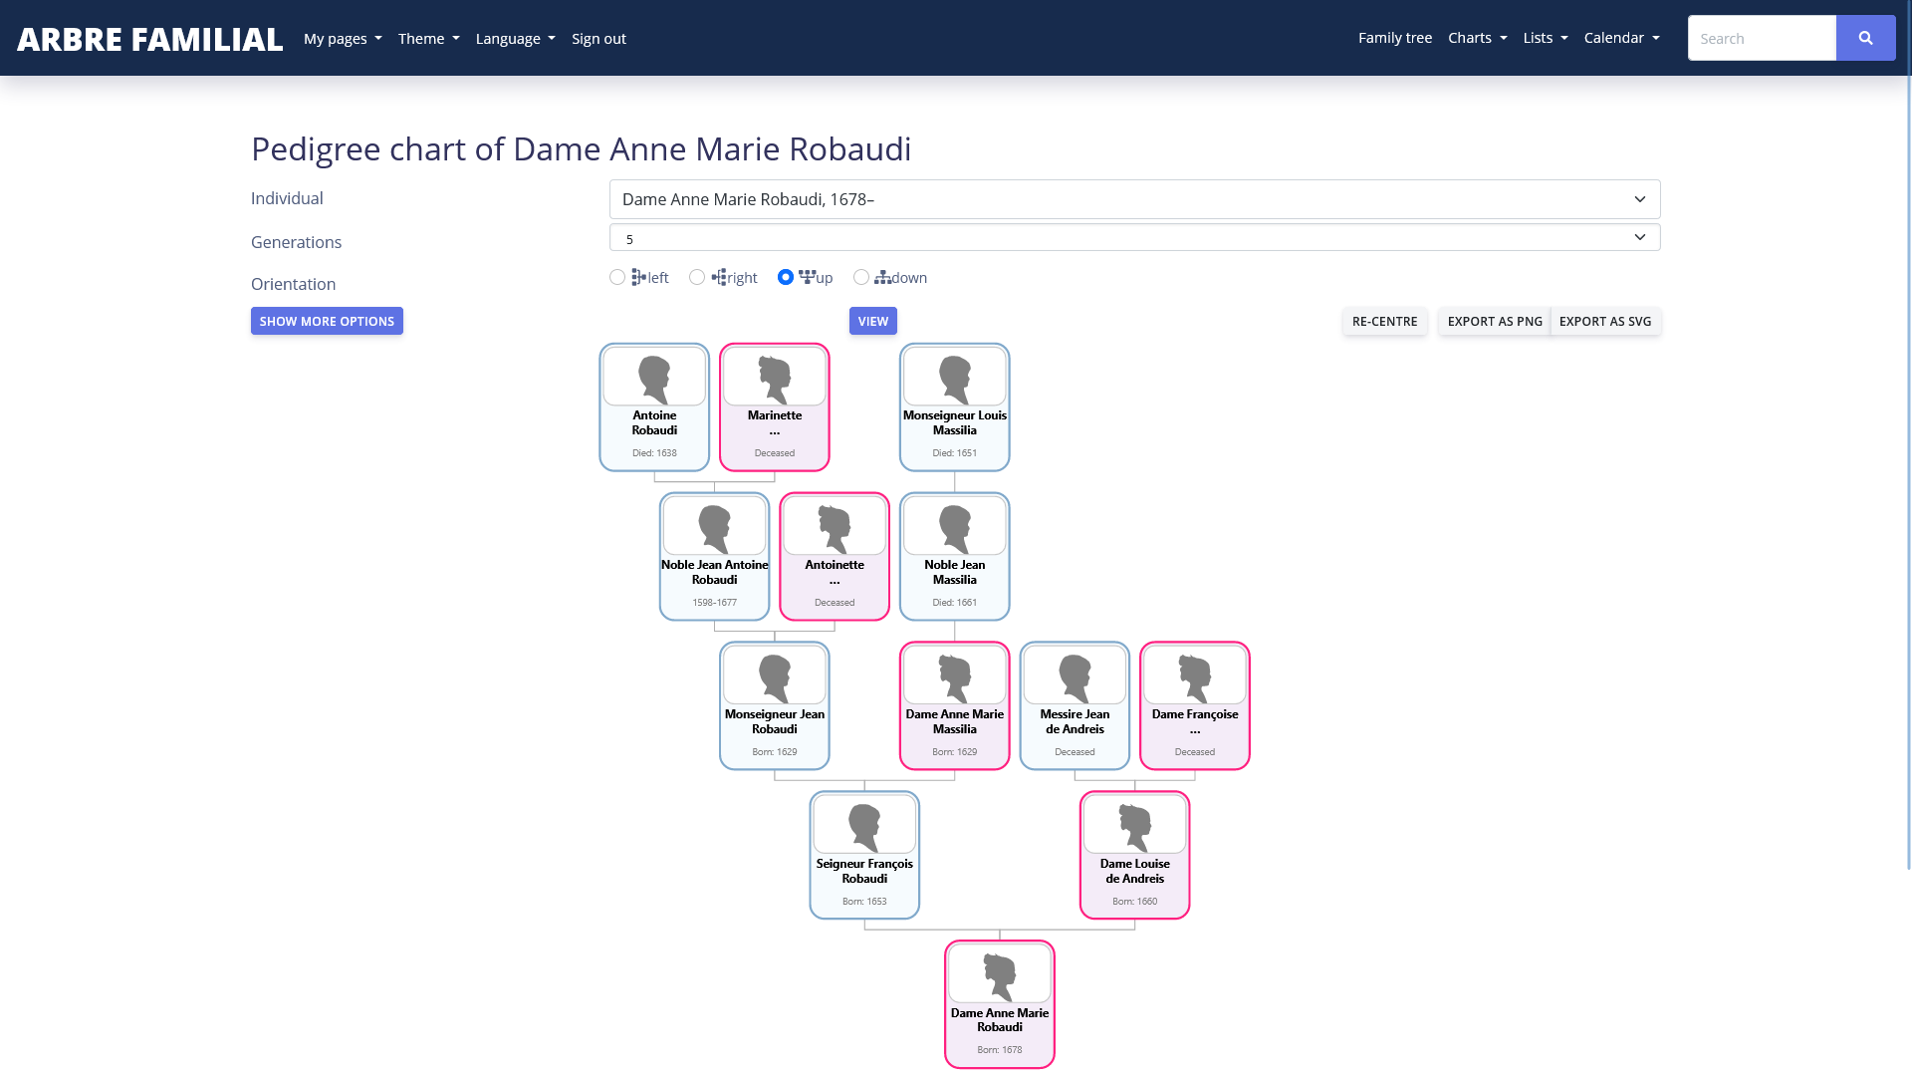Click EXPORT AS SVG icon button
Screen dimensions: 1912x1076
[x=1604, y=321]
